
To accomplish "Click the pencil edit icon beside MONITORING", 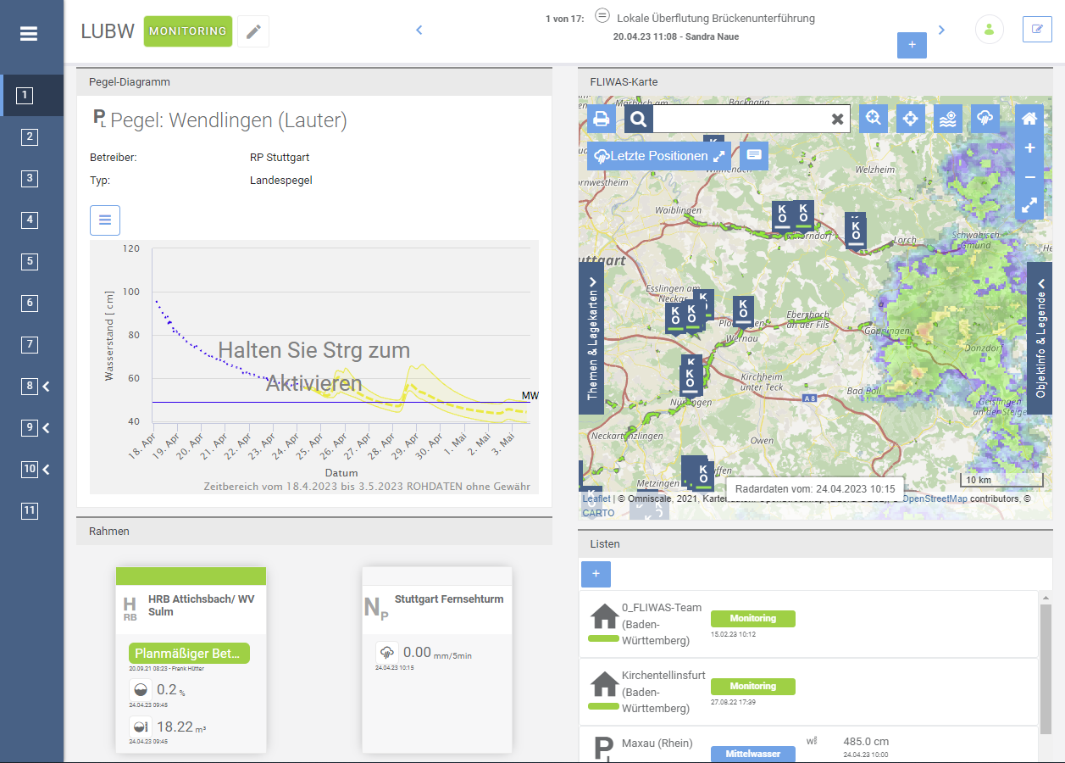I will pyautogui.click(x=253, y=31).
